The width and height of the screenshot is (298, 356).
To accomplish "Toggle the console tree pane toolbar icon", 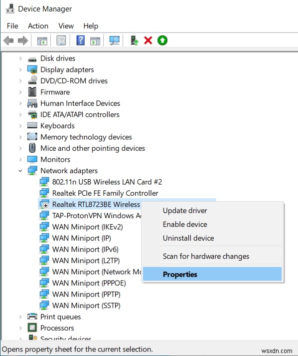I will click(42, 41).
